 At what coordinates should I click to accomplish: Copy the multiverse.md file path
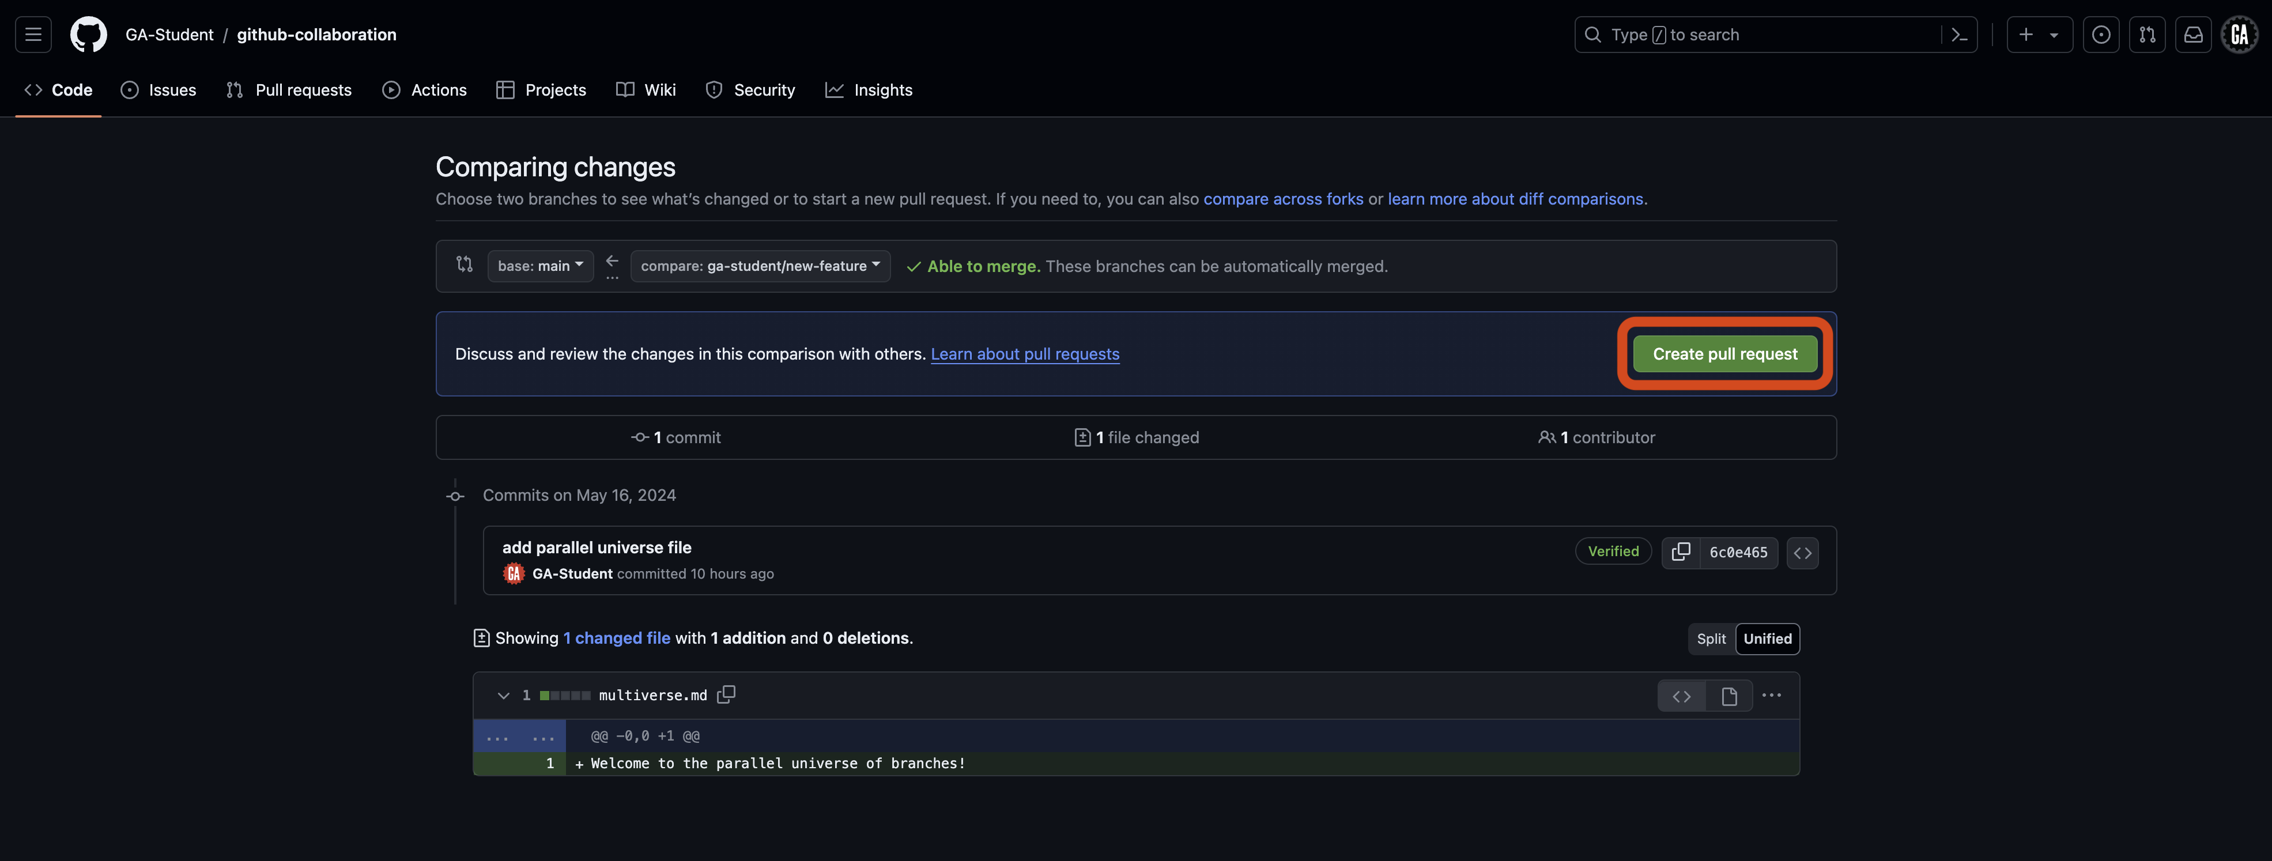pos(726,694)
